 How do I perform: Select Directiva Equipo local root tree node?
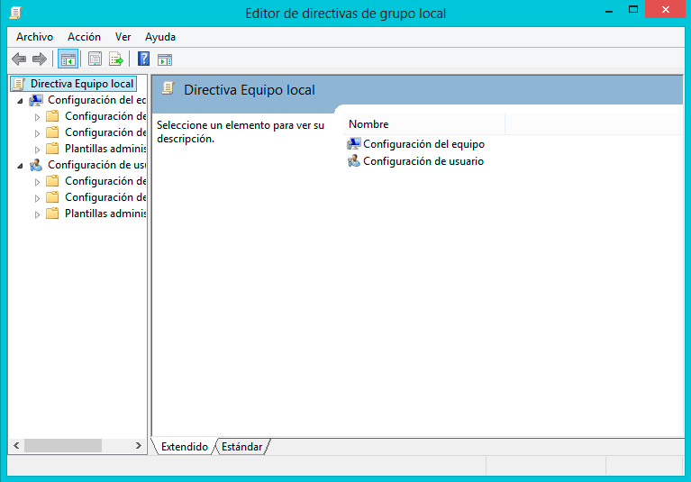click(x=82, y=84)
